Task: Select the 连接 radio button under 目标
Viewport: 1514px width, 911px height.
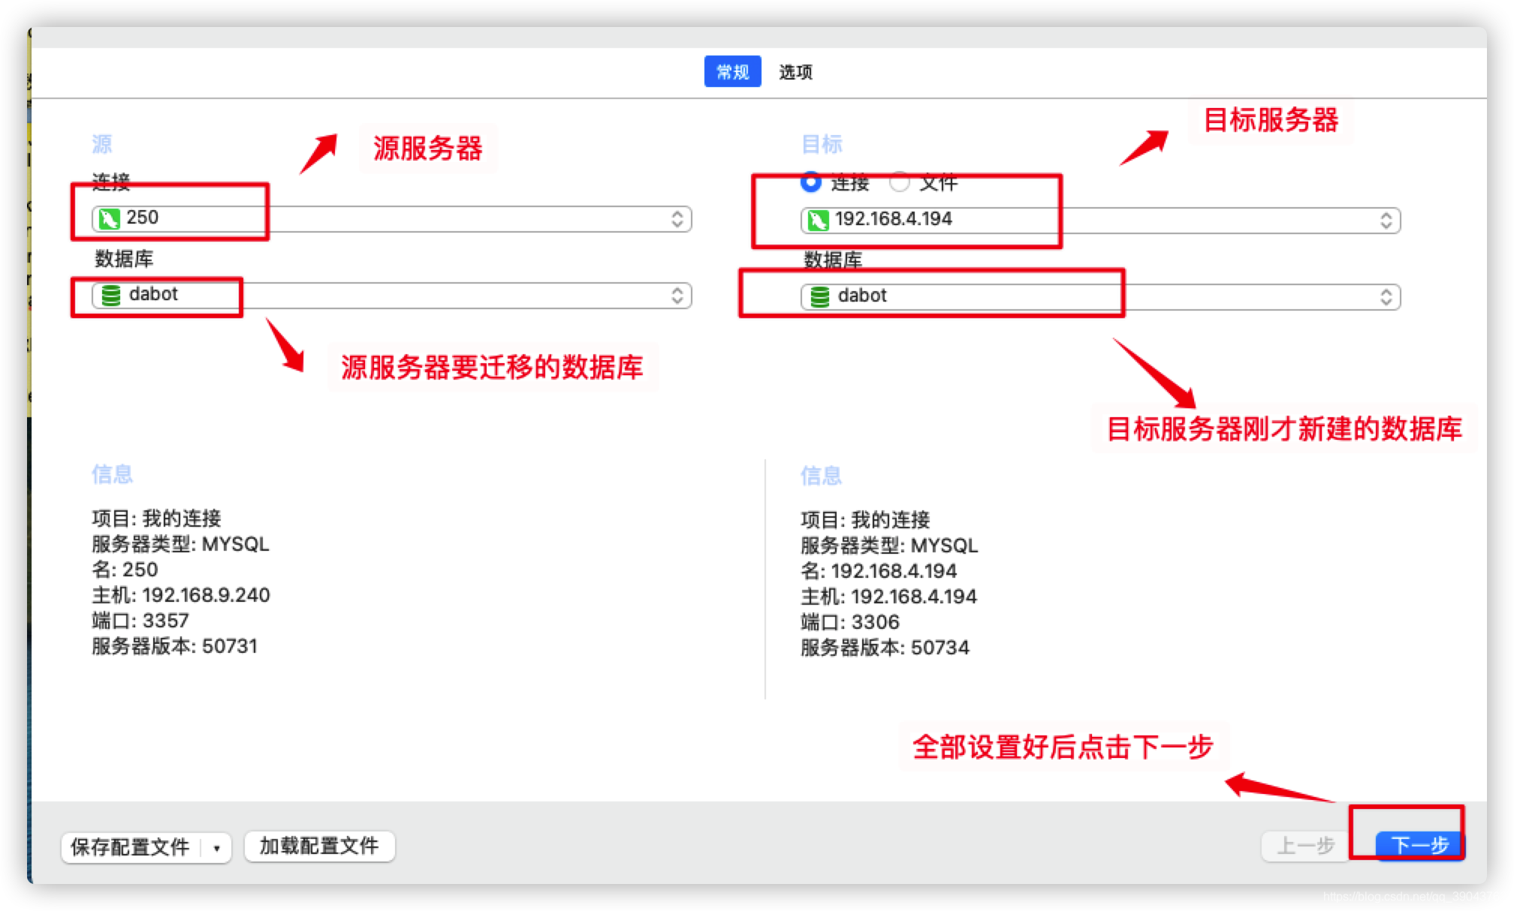Action: tap(811, 182)
